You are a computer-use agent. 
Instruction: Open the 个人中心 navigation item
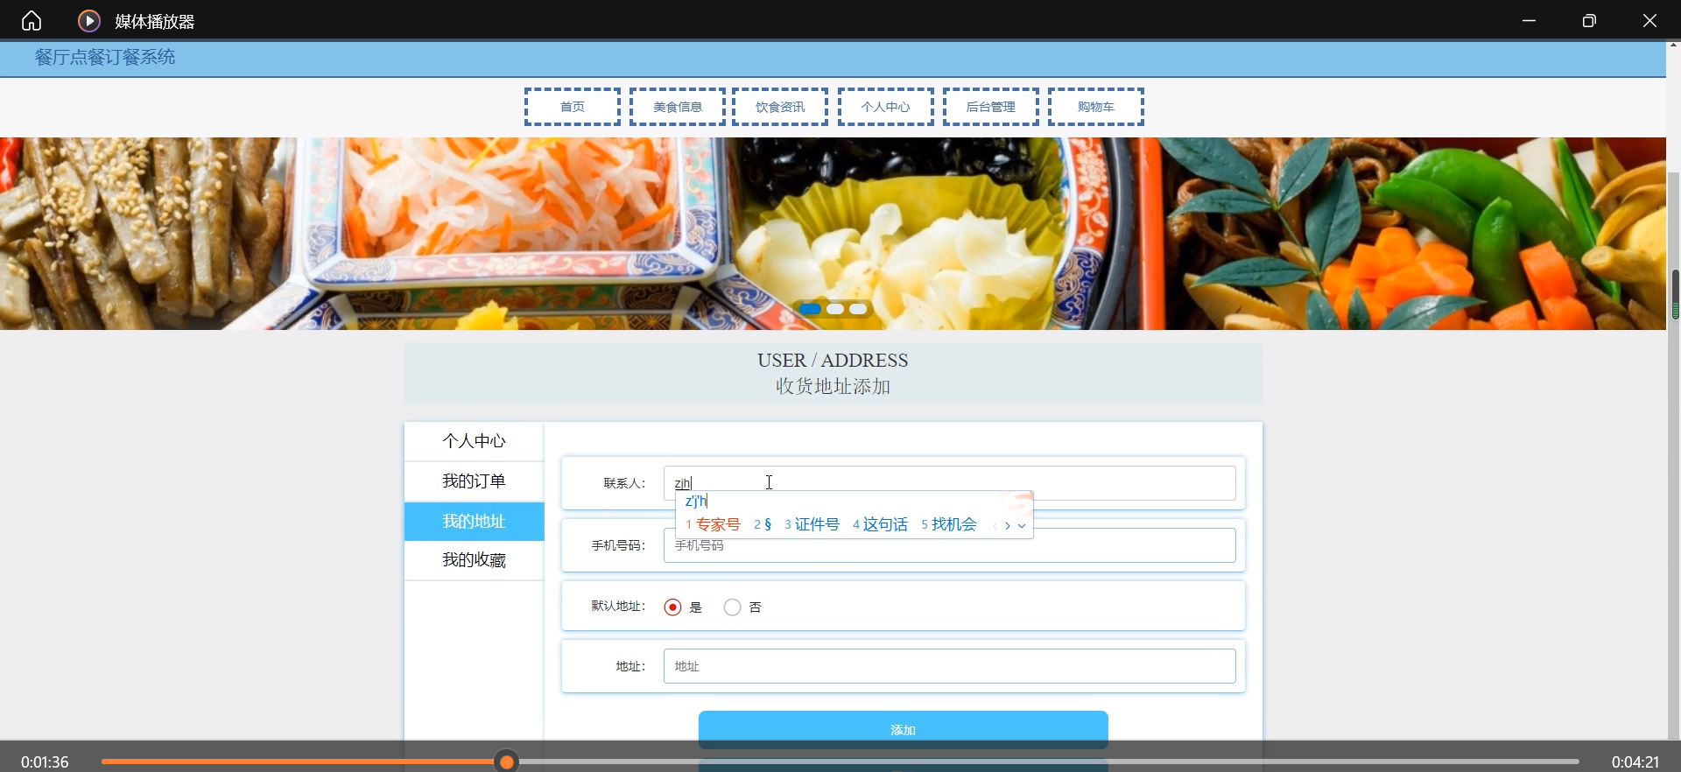[x=885, y=107]
